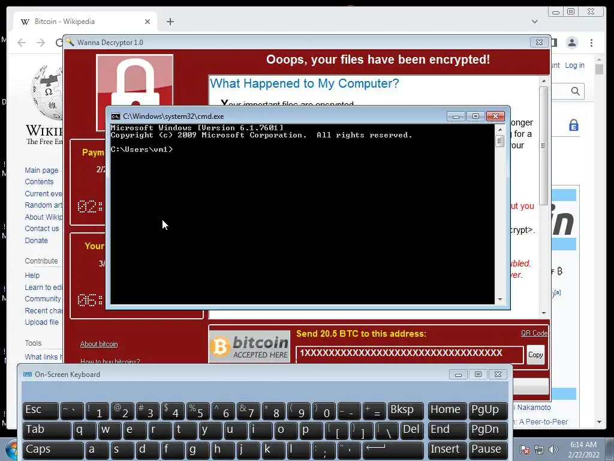Open Wikipedia Contents link

click(39, 182)
